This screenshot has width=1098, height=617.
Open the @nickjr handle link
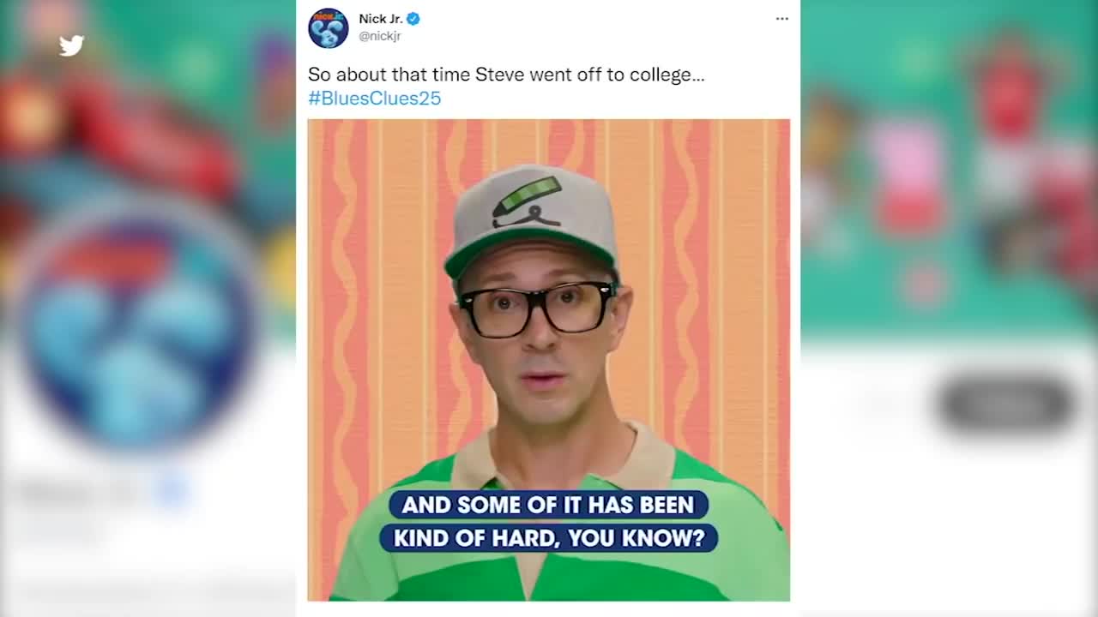point(380,36)
